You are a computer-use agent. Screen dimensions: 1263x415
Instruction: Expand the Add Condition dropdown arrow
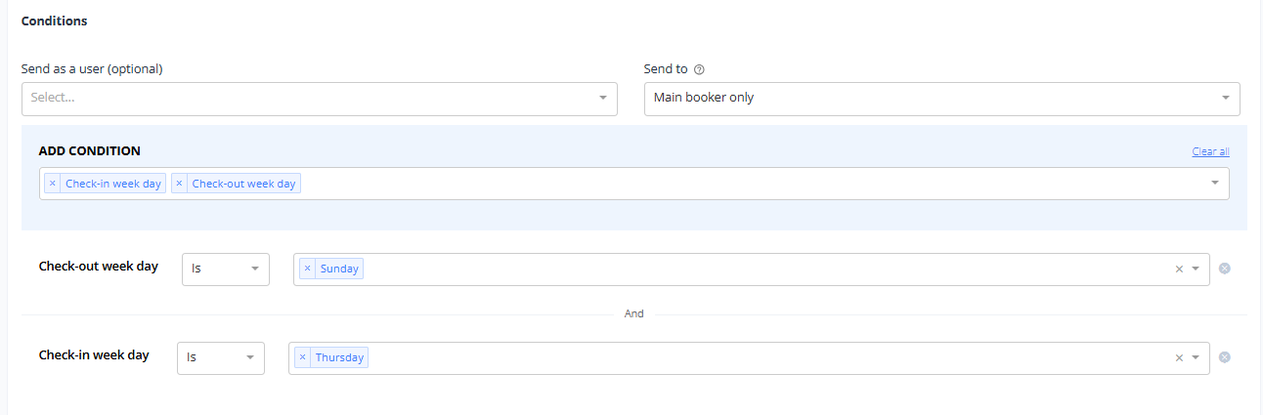click(1215, 183)
